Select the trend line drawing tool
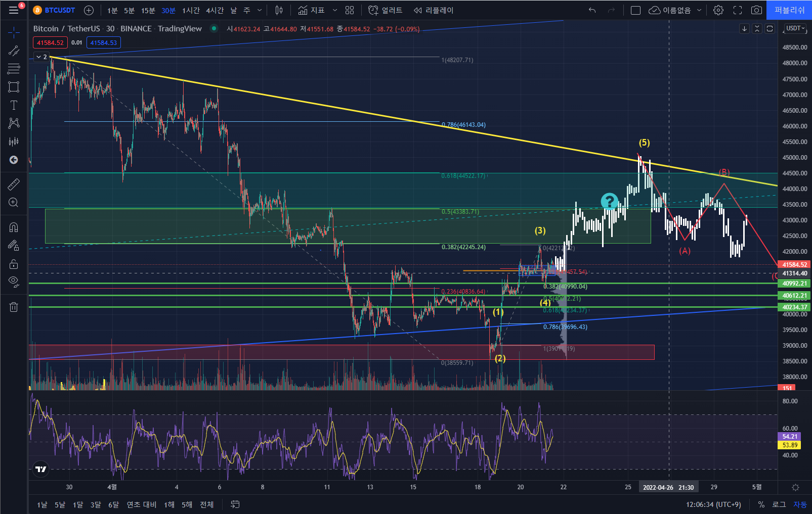812x514 pixels. point(14,51)
